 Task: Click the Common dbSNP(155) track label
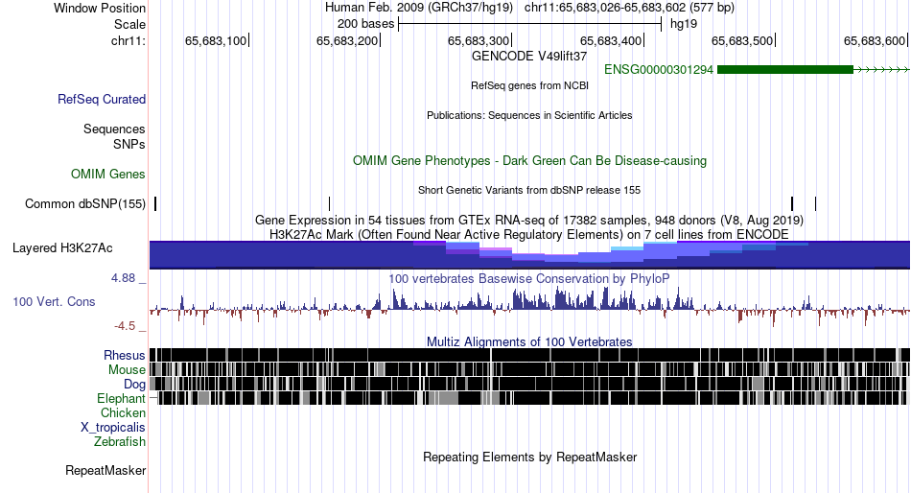point(85,204)
